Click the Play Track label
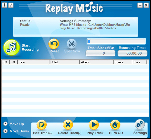This screenshot has height=139, width=151. point(95,133)
